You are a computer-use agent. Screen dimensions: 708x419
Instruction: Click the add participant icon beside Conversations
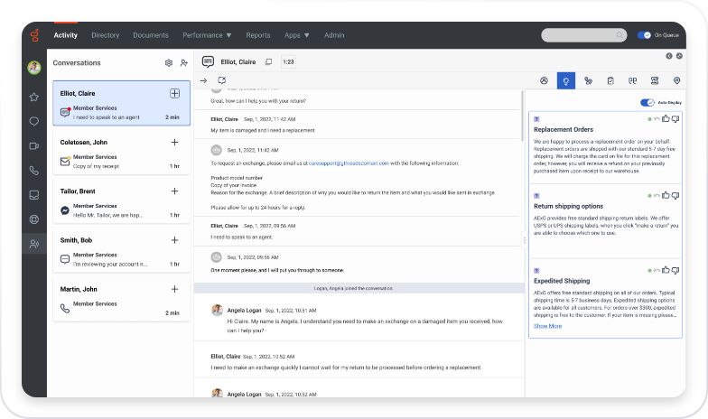click(184, 63)
